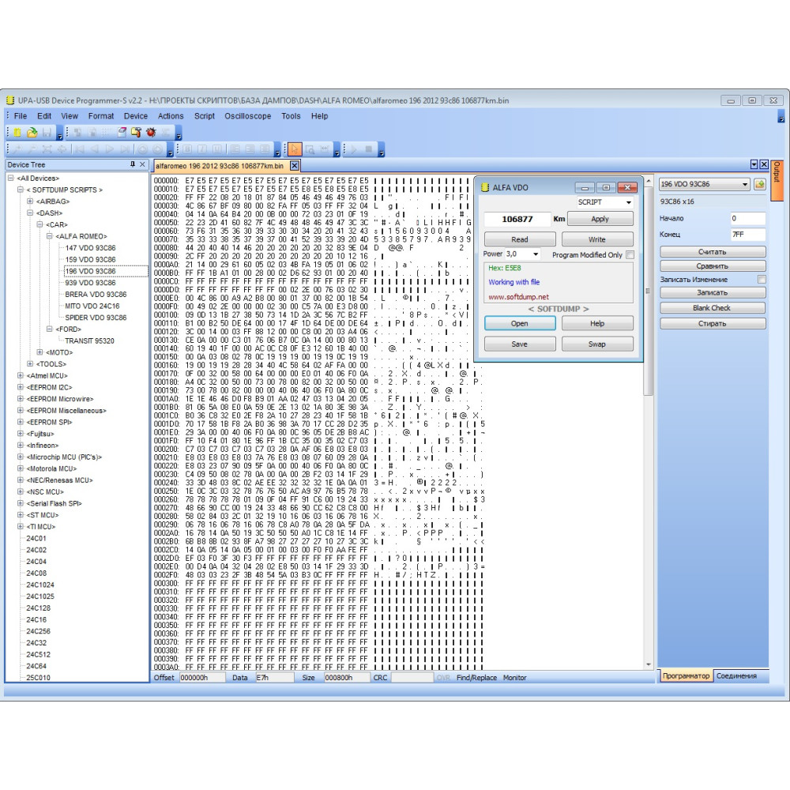Image resolution: width=790 pixels, height=790 pixels.
Task: Open the side panel options dropdown arrow
Action: (x=754, y=164)
